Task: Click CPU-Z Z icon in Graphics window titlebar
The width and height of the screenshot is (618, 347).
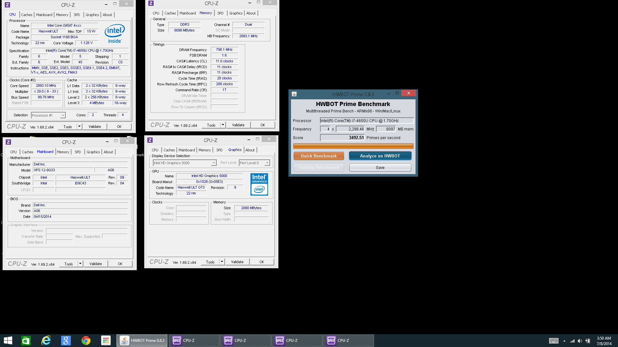Action: 150,140
